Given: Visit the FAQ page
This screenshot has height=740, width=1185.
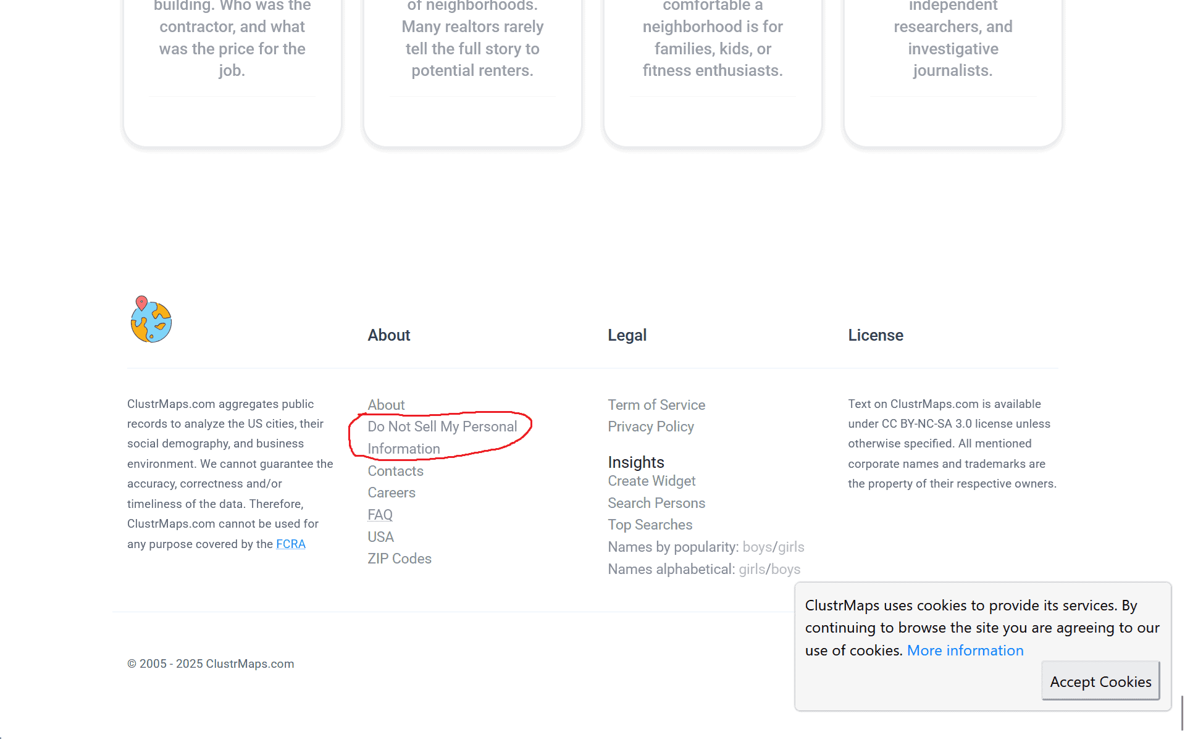Looking at the screenshot, I should pos(380,515).
